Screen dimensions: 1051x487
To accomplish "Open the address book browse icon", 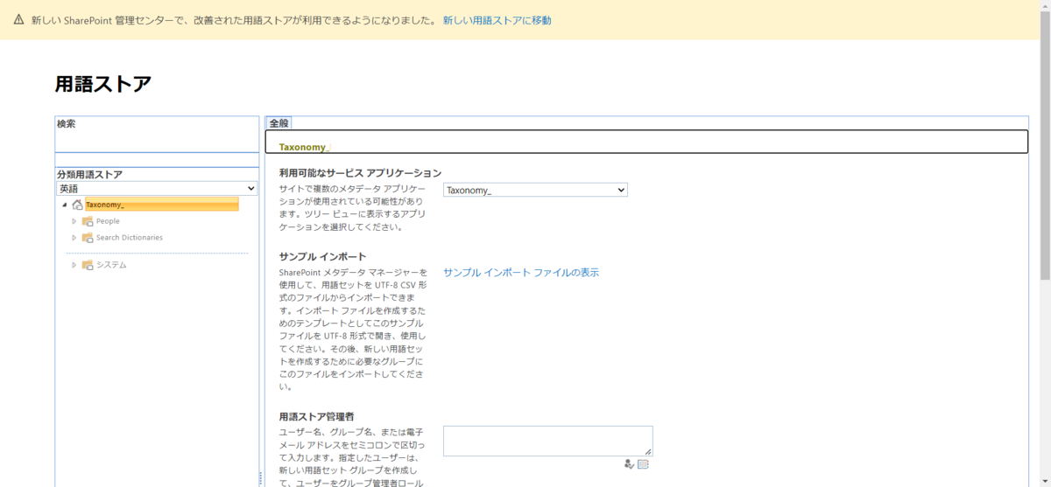I will pos(643,464).
